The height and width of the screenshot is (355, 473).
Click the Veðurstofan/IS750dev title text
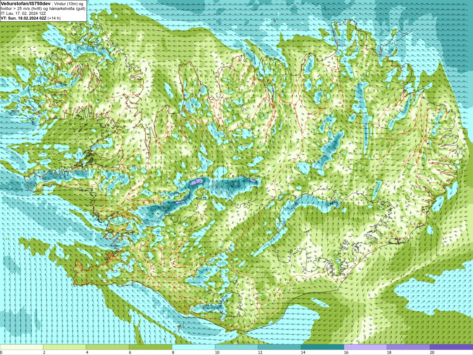click(x=25, y=3)
